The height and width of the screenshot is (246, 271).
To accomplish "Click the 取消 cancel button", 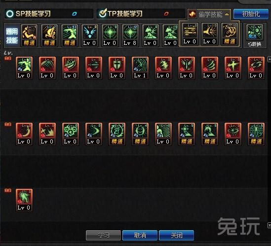I will tap(140, 235).
